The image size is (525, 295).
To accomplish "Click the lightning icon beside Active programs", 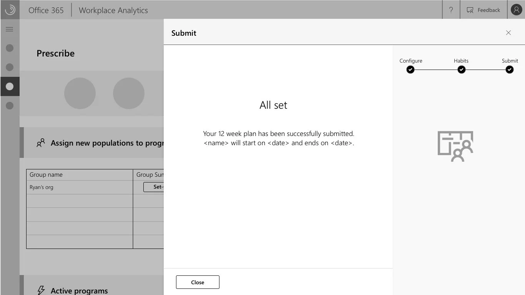I will coord(41,290).
